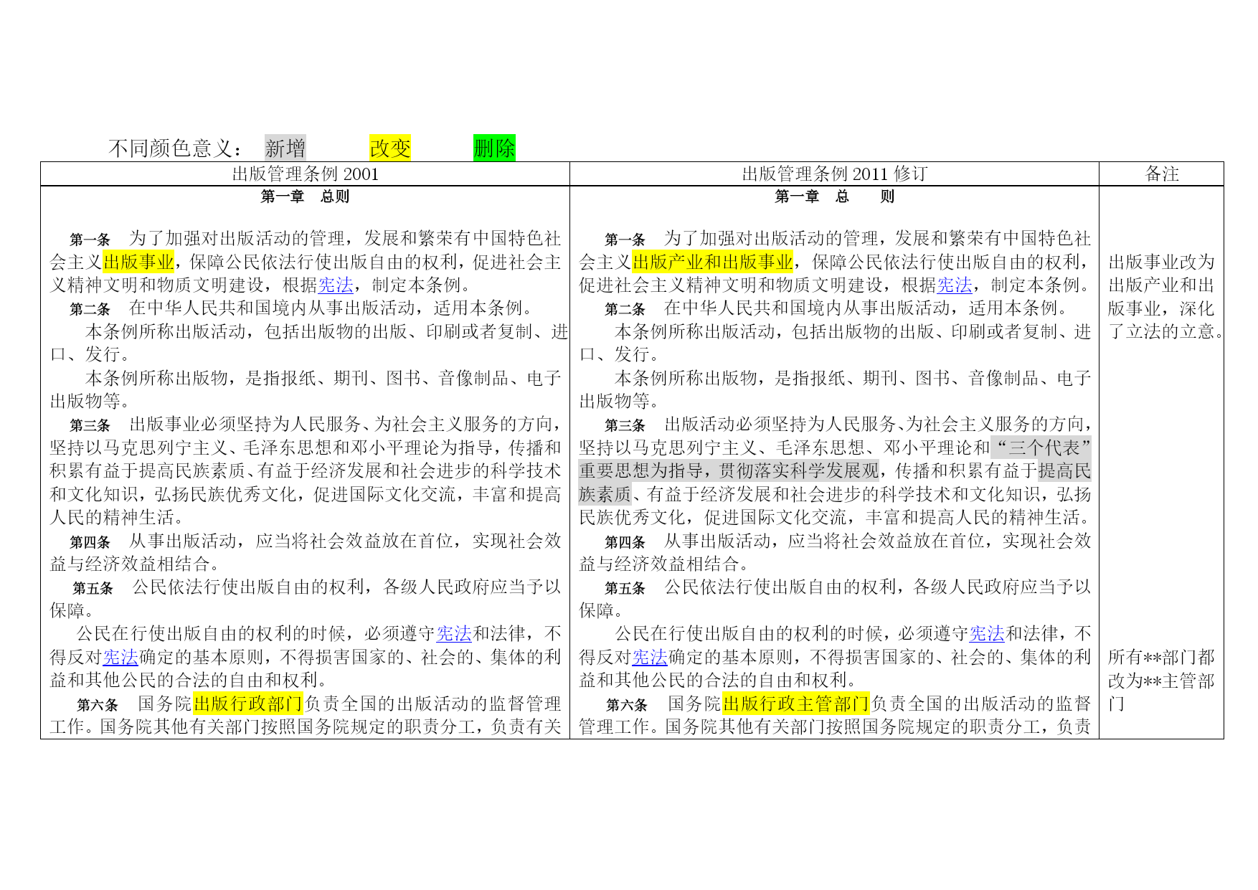Click the 第六条 label in the 2001 column

click(98, 705)
